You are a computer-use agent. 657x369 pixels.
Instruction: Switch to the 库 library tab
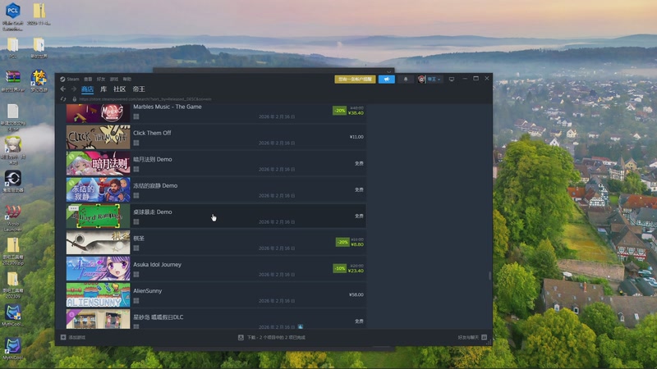[x=103, y=89]
